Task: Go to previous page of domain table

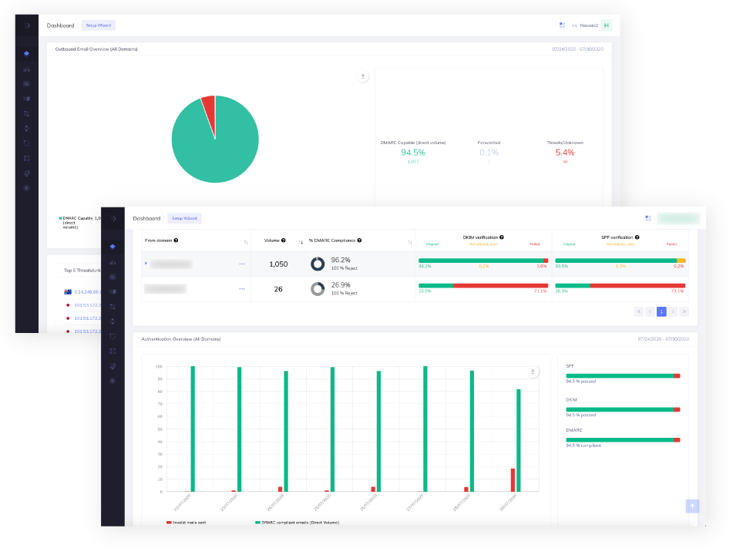Action: click(x=650, y=311)
